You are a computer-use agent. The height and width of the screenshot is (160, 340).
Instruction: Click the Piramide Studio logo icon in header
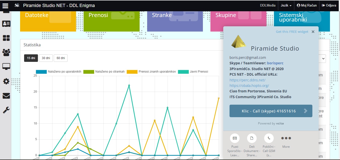[17, 5]
